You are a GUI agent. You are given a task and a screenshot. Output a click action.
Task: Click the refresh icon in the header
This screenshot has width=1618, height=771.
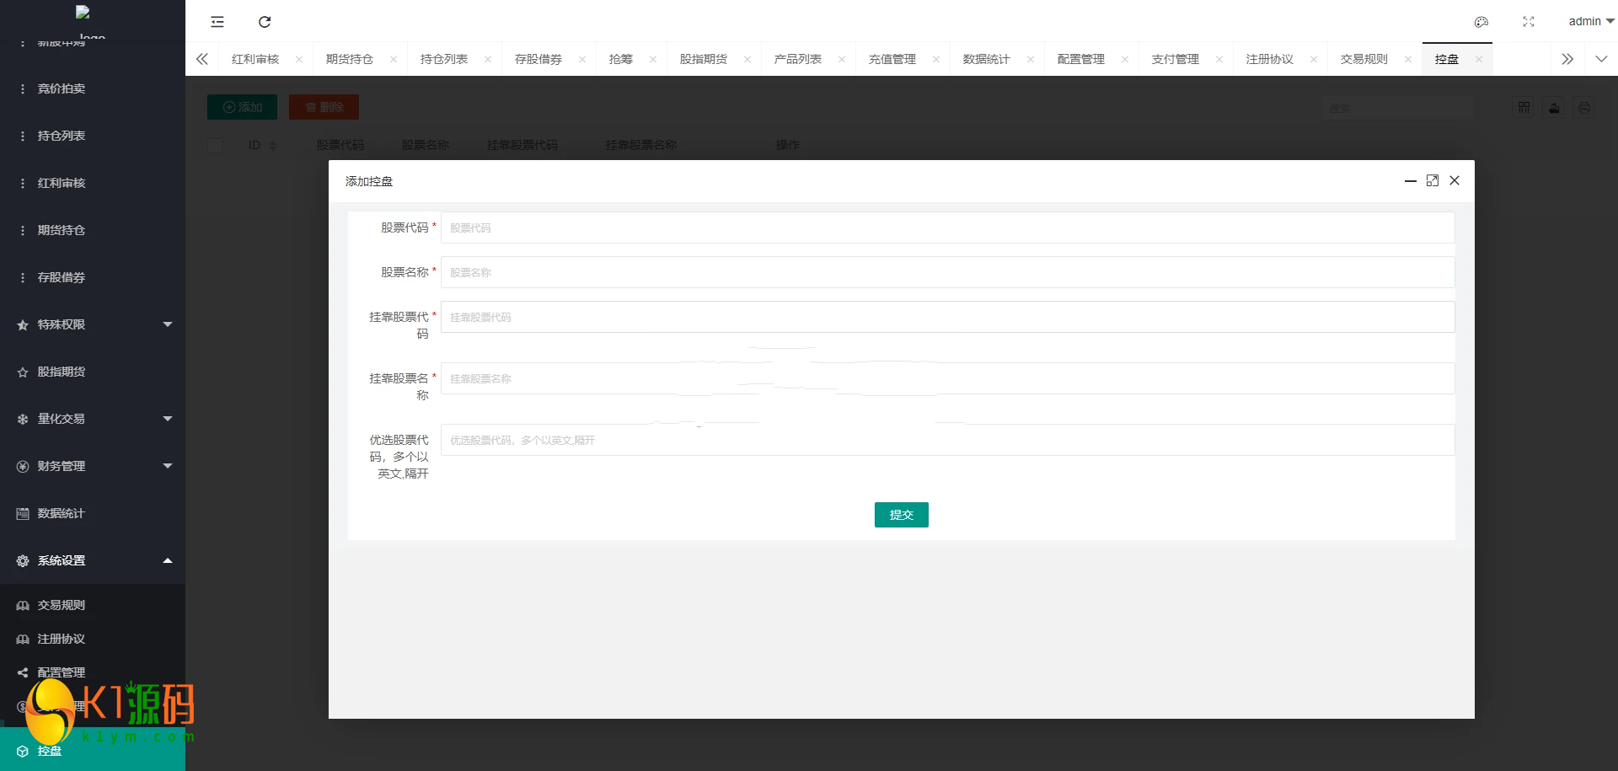click(265, 22)
